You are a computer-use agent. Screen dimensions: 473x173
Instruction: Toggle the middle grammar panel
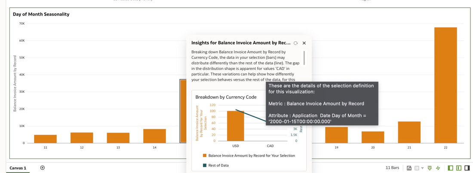tap(459, 168)
